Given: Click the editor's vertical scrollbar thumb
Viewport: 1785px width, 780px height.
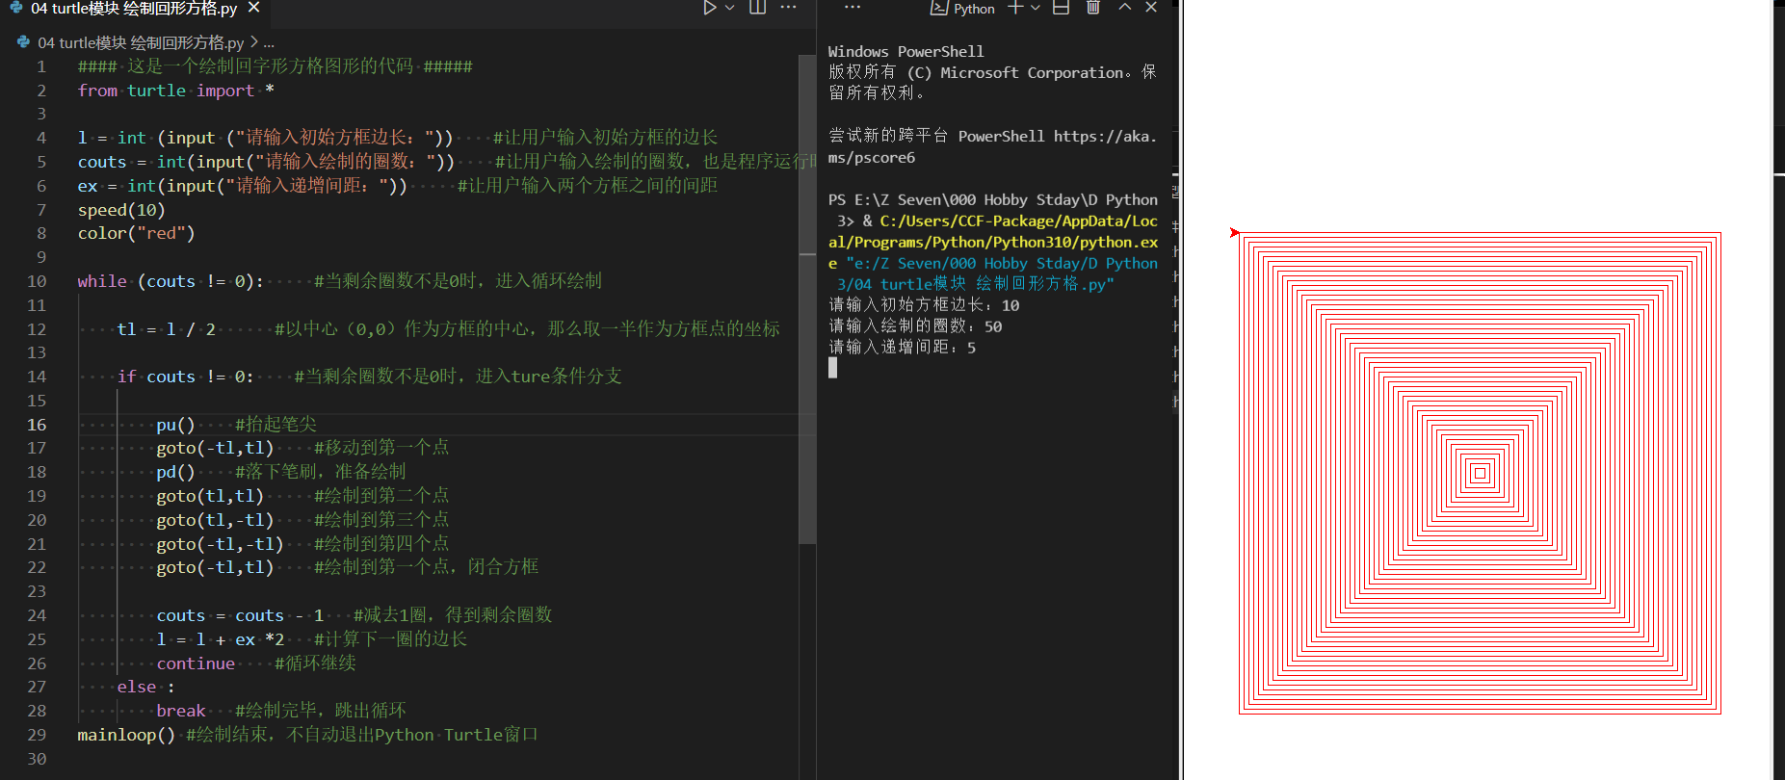Looking at the screenshot, I should (x=807, y=299).
